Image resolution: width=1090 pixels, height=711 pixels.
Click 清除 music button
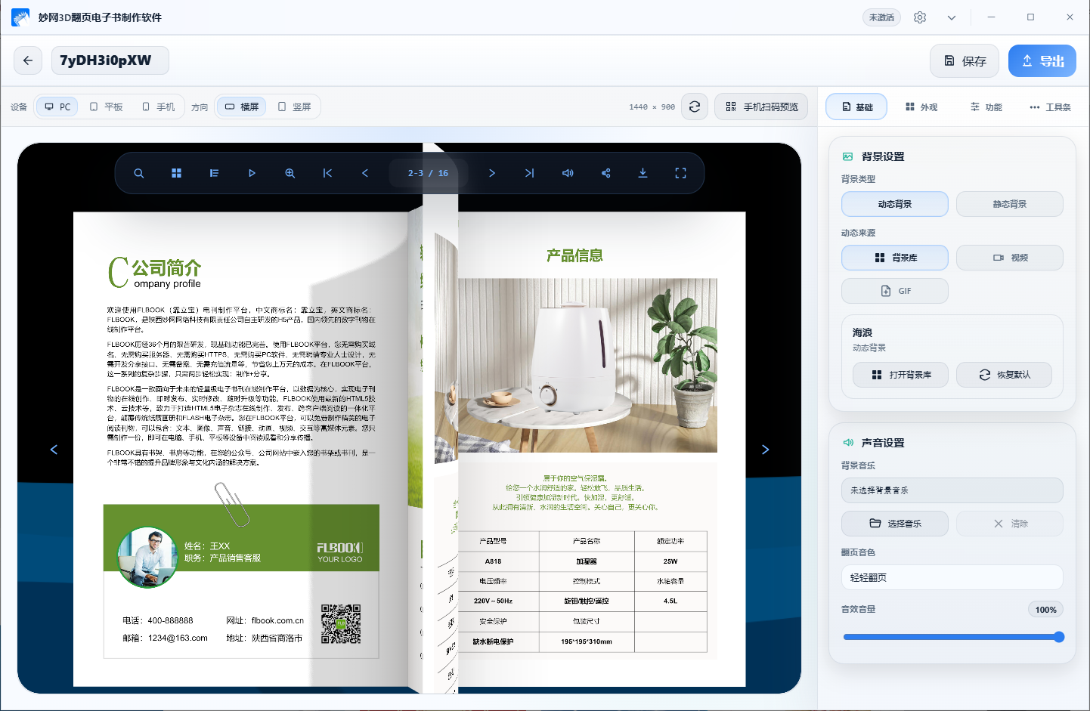(x=1010, y=524)
